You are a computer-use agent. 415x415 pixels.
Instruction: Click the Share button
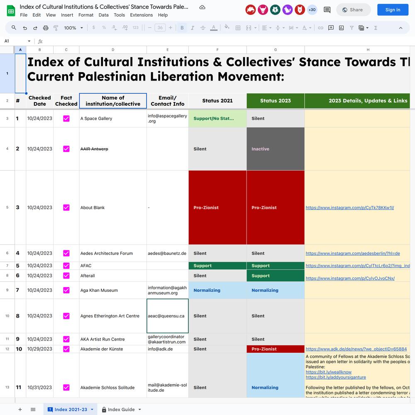[x=353, y=10]
